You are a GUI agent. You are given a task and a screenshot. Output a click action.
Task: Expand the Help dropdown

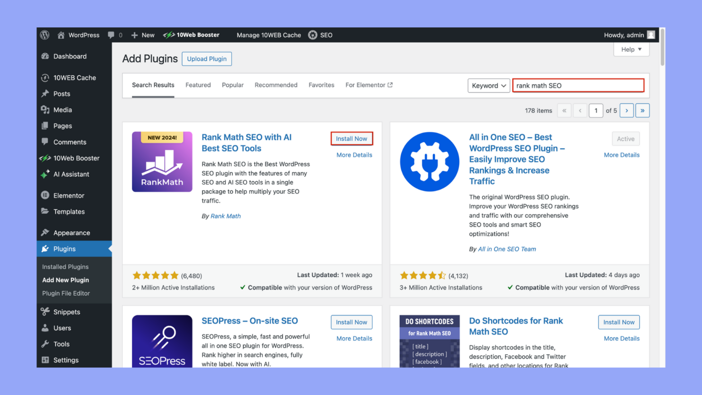pos(631,49)
